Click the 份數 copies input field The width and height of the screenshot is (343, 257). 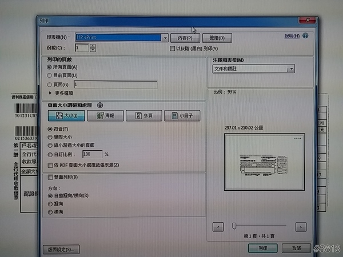[82, 48]
